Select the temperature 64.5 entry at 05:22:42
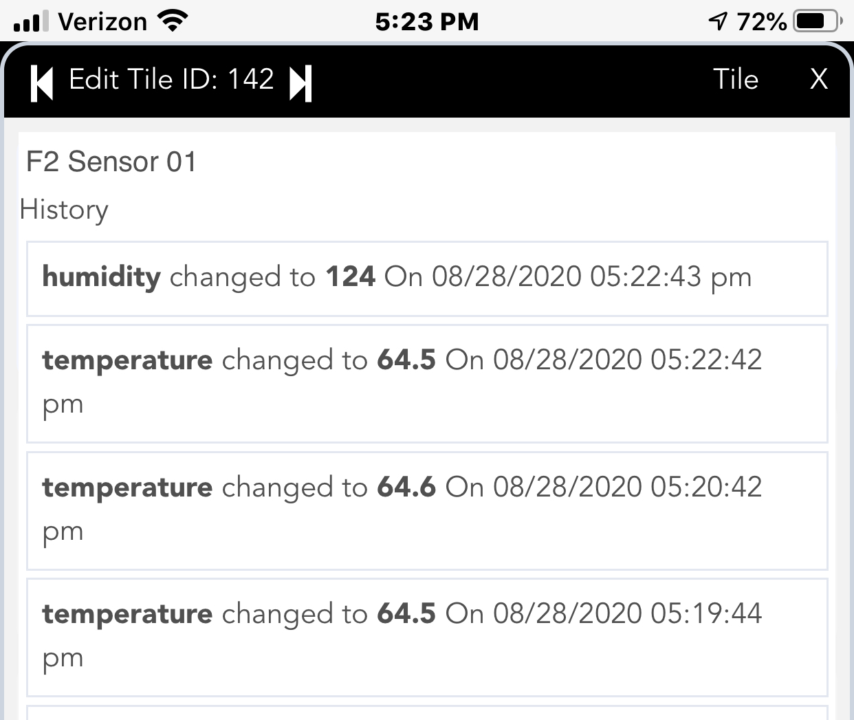This screenshot has width=854, height=720. (x=427, y=384)
